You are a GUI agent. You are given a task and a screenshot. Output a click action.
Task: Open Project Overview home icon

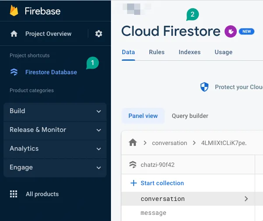[x=14, y=34]
